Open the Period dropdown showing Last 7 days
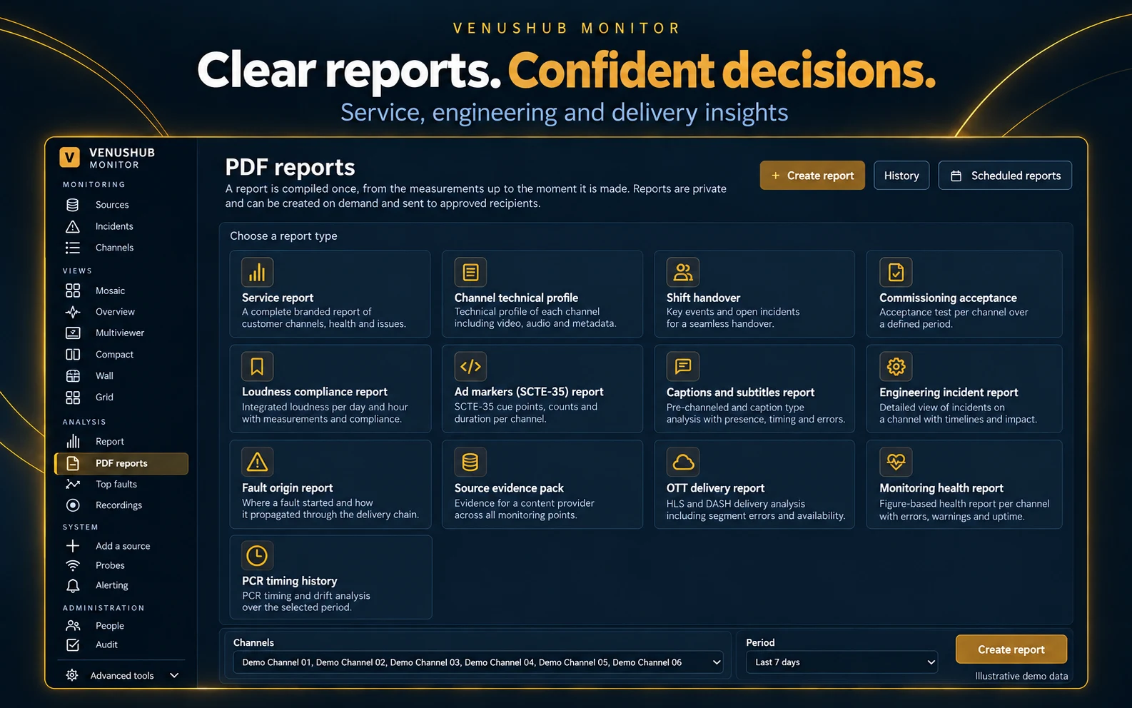Image resolution: width=1132 pixels, height=708 pixels. [x=842, y=662]
